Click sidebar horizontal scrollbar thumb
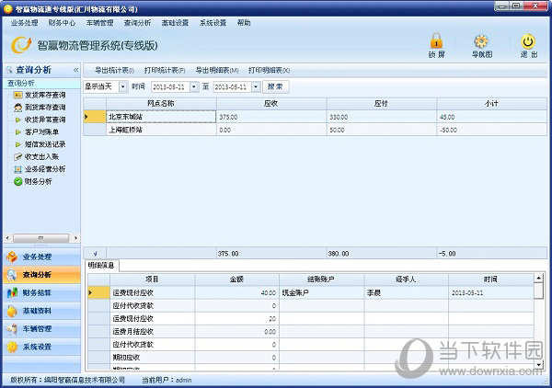 click(x=40, y=238)
